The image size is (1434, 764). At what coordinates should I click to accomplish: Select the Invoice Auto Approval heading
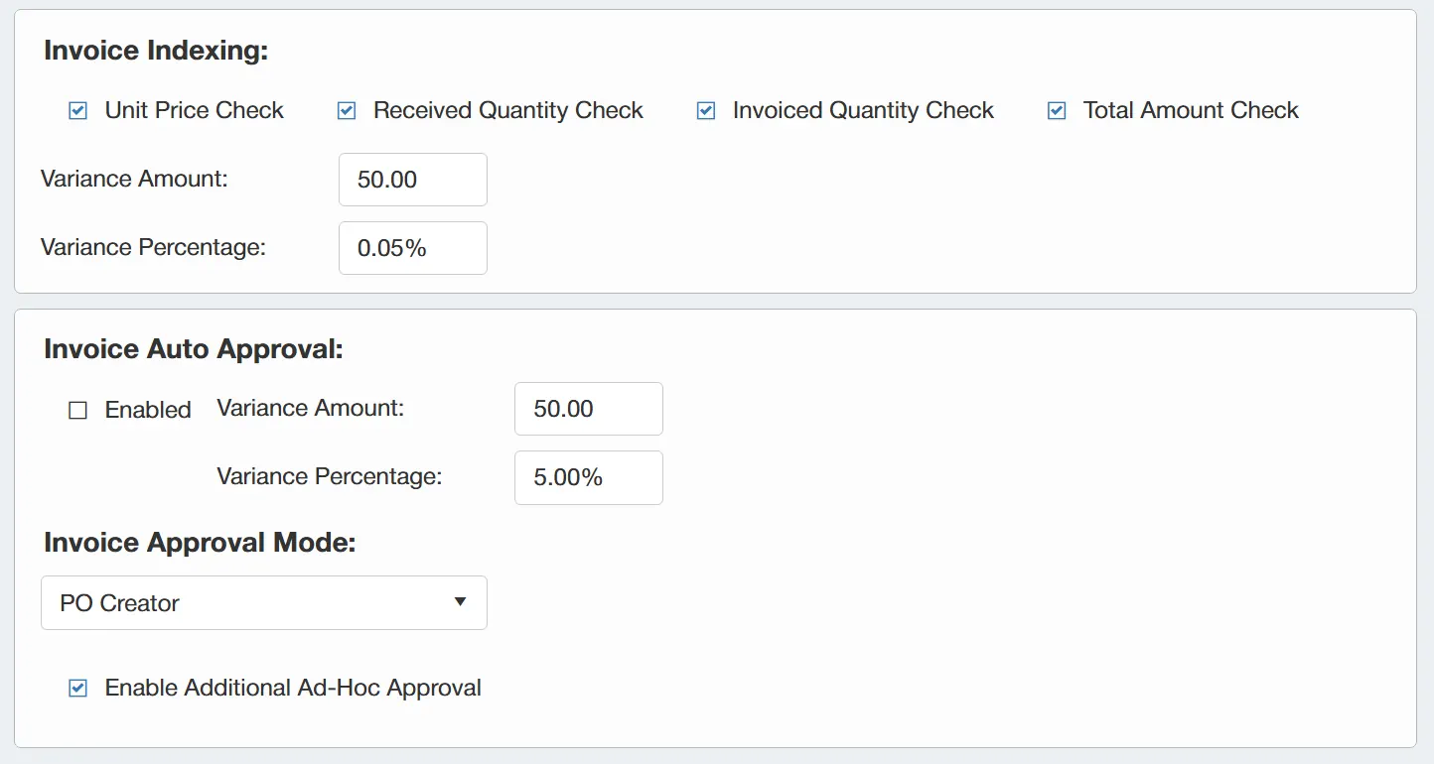[x=193, y=349]
